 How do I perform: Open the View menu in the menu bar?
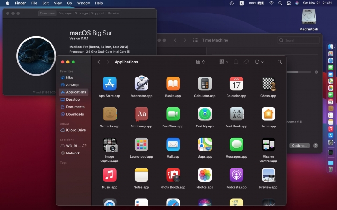click(58, 3)
